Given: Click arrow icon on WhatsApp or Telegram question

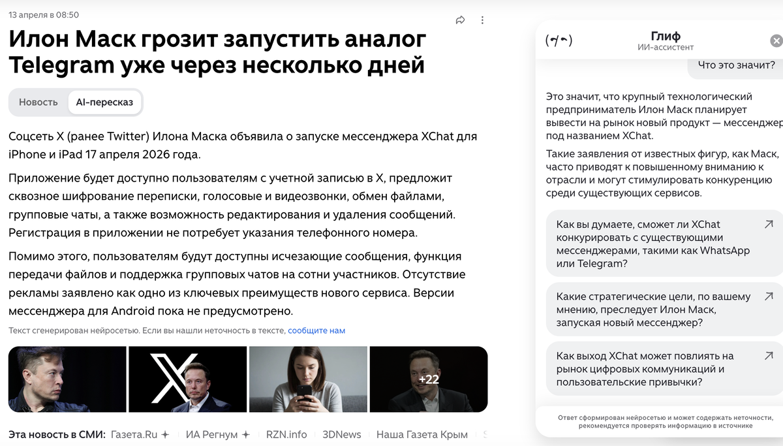Looking at the screenshot, I should coord(768,225).
